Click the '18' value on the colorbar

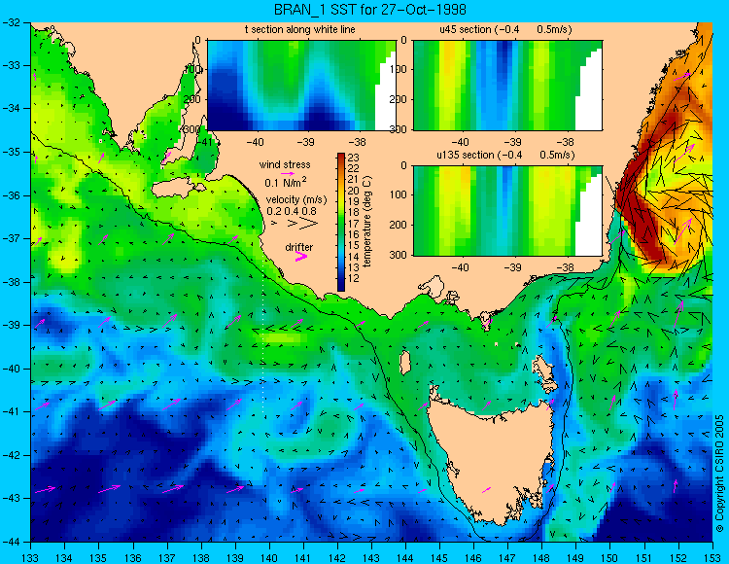pos(354,213)
